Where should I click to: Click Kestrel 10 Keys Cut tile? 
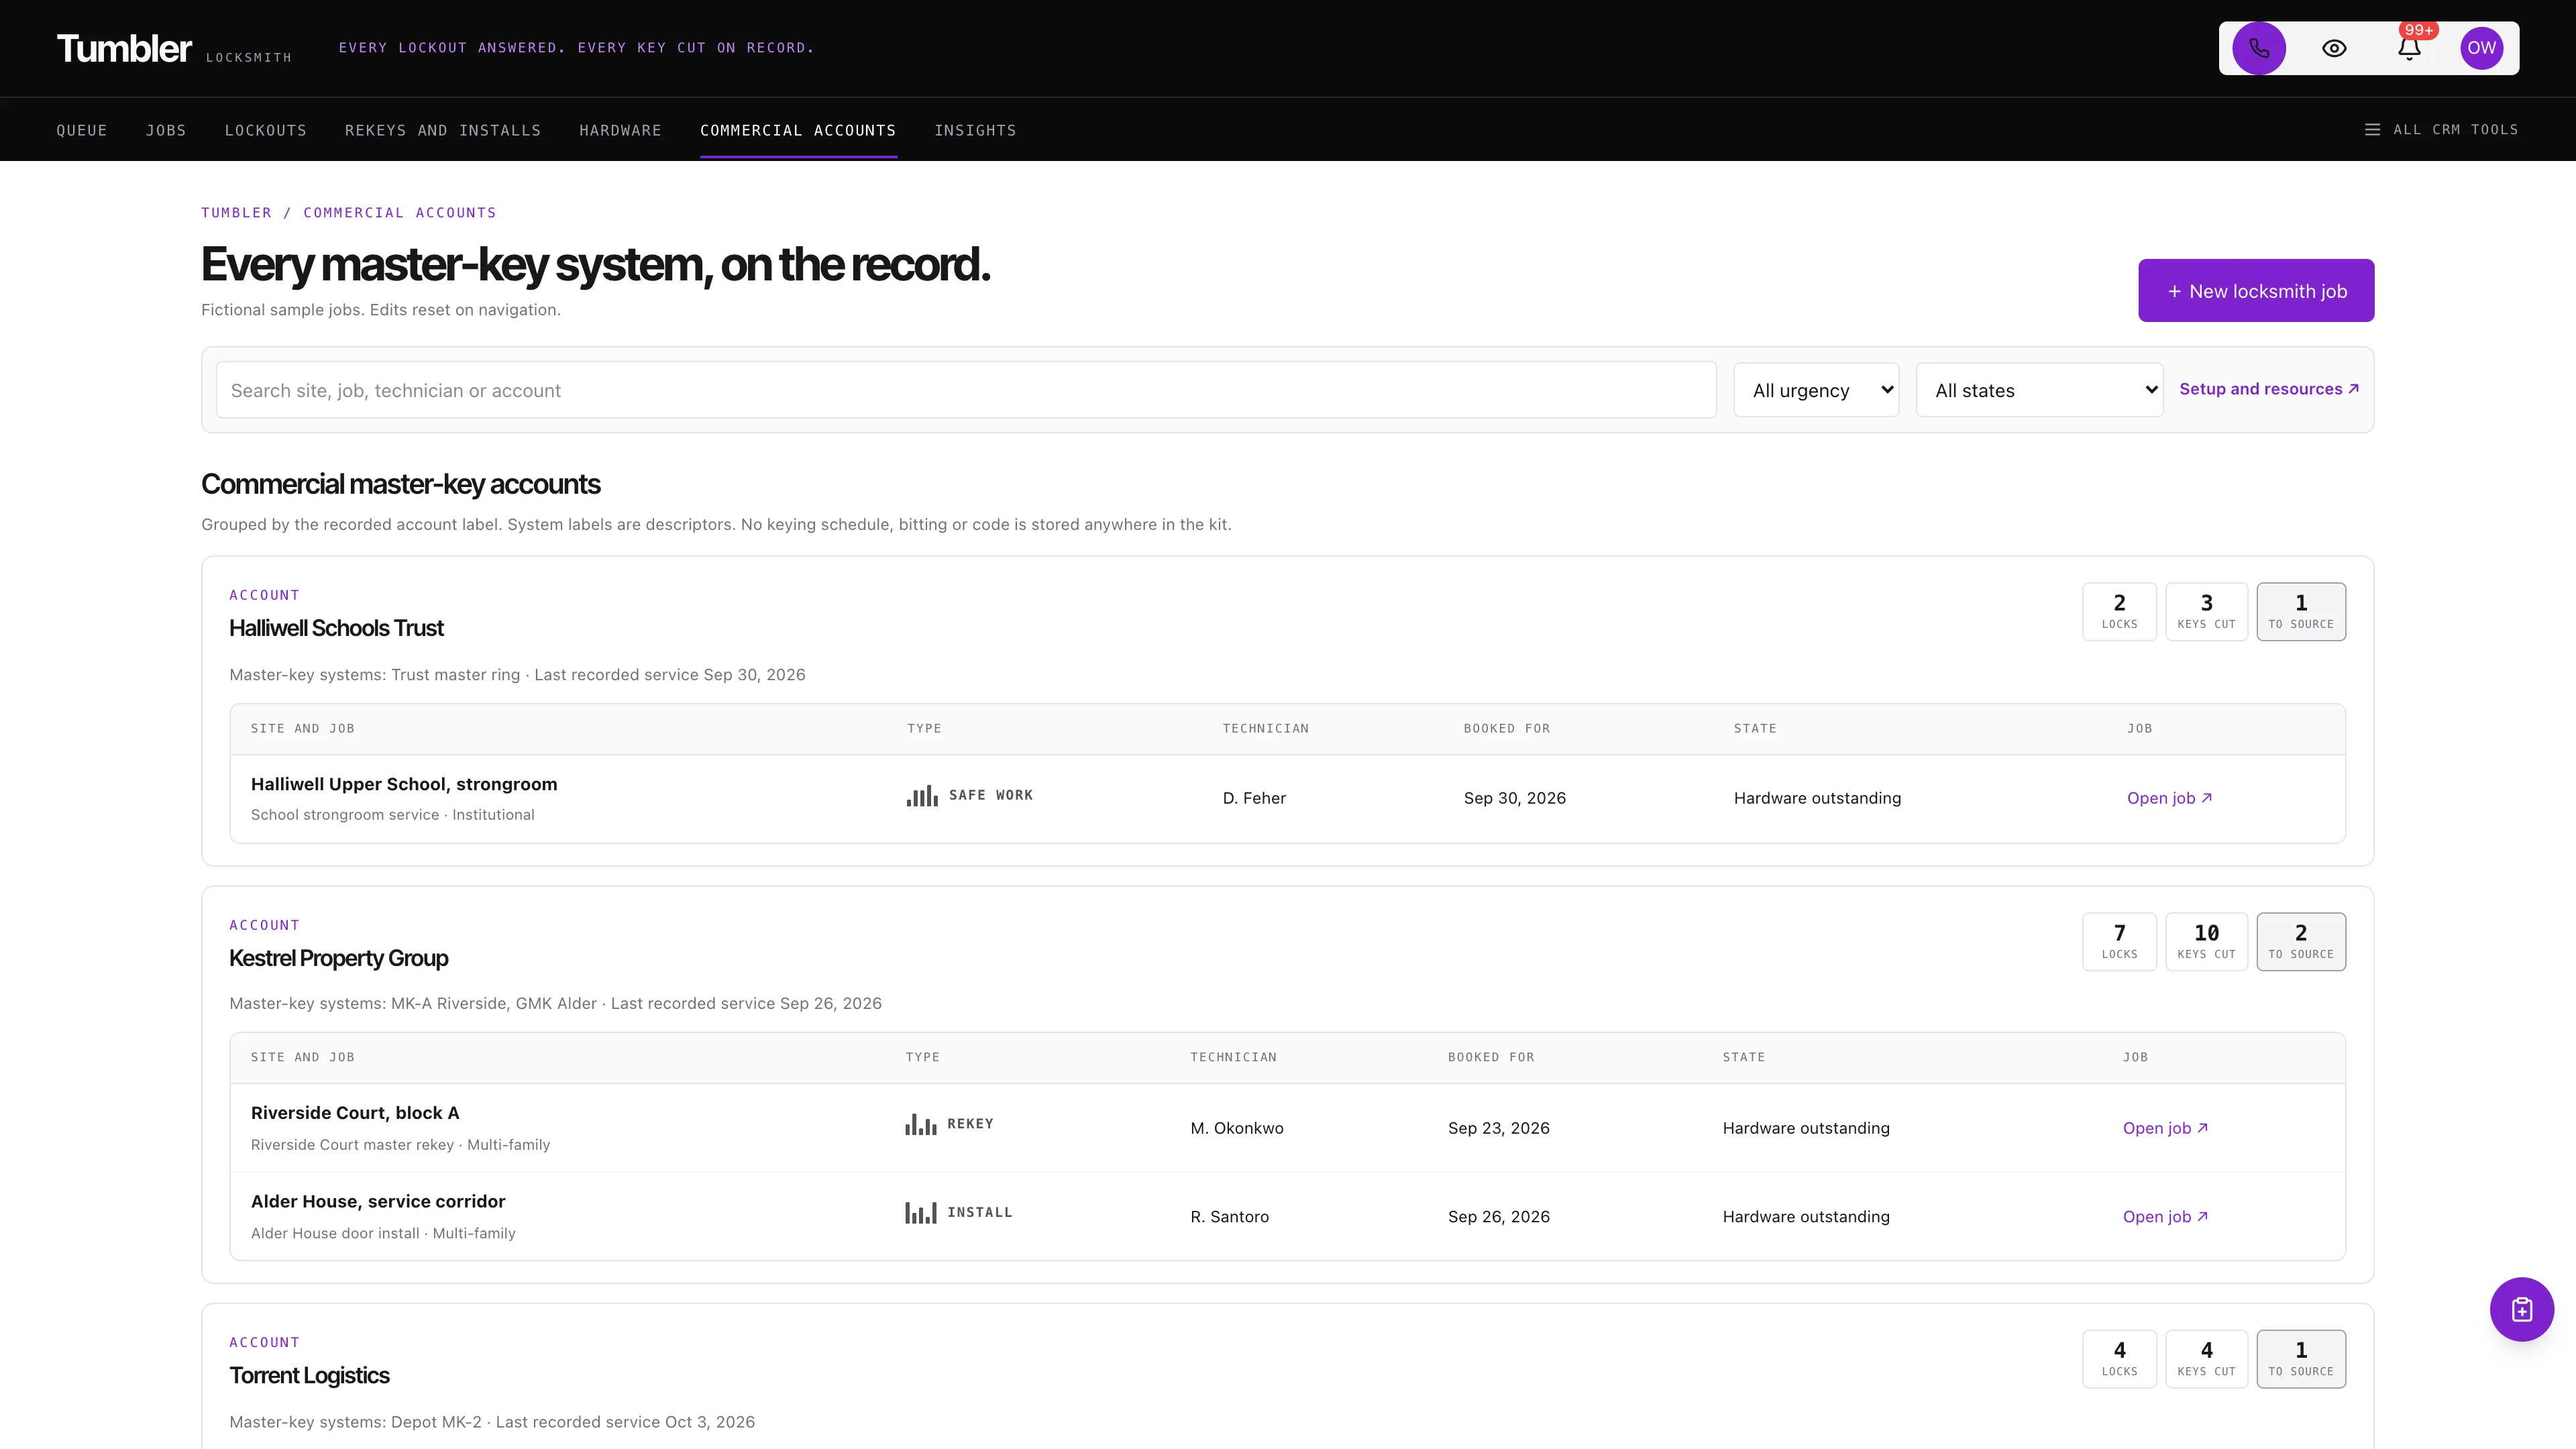click(x=2206, y=942)
